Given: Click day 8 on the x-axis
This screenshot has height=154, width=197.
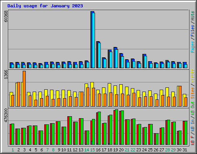Looking at the screenshot, I should [53, 150].
